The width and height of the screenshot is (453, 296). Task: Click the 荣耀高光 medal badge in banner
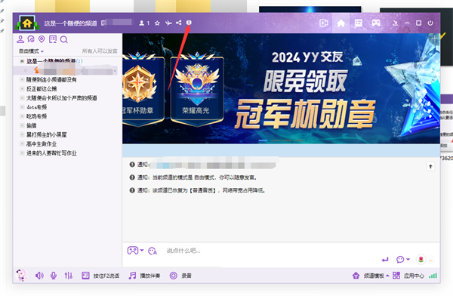[x=197, y=90]
